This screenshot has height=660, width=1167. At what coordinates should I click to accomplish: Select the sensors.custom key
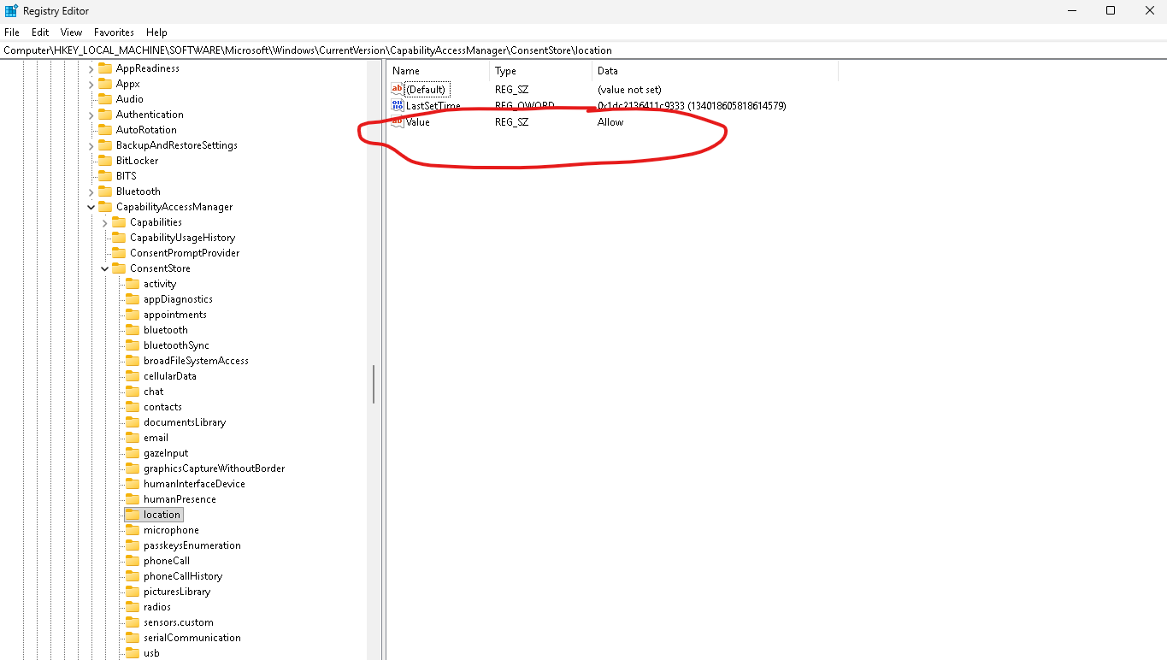click(179, 622)
